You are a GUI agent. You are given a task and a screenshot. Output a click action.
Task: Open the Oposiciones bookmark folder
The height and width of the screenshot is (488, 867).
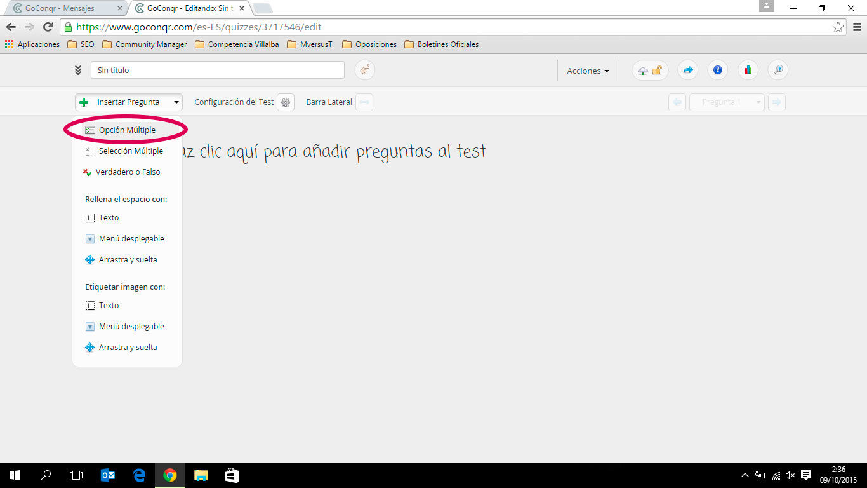(369, 44)
